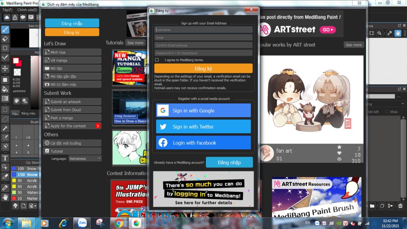Click the Windows Start button

[x=8, y=223]
